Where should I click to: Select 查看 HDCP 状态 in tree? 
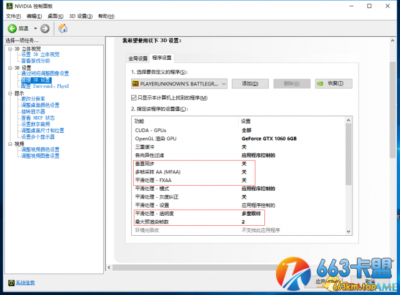(x=37, y=118)
